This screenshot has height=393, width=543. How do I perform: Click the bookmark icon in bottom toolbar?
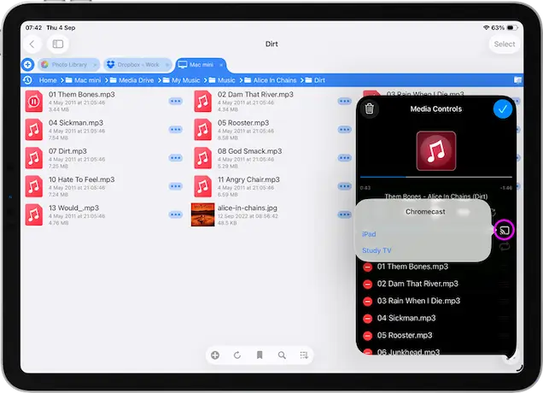pyautogui.click(x=260, y=355)
